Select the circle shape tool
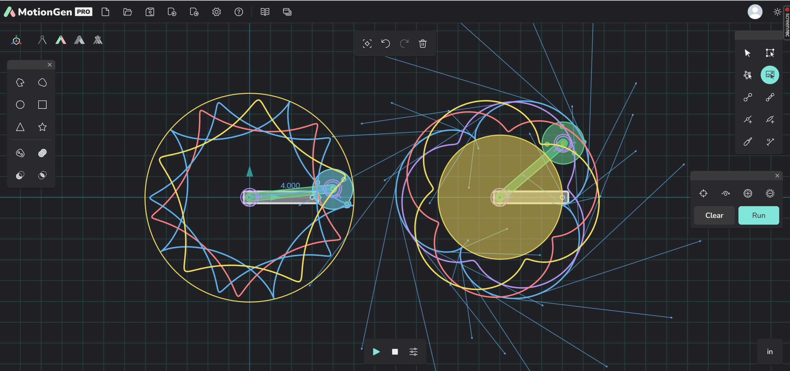790x371 pixels. 20,105
